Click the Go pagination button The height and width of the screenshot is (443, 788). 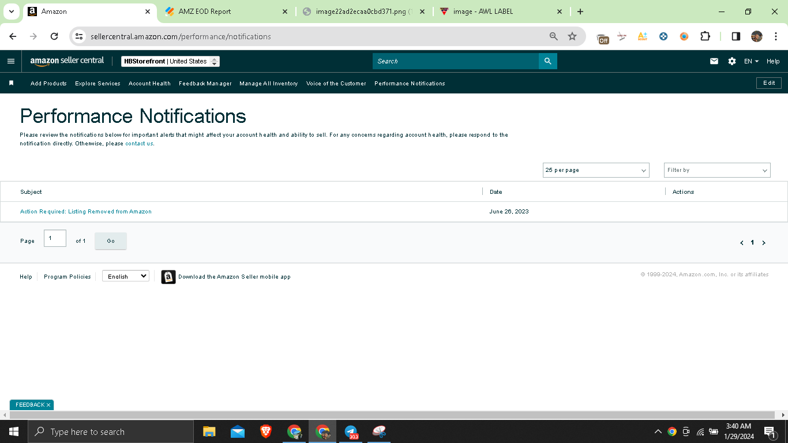click(x=111, y=241)
